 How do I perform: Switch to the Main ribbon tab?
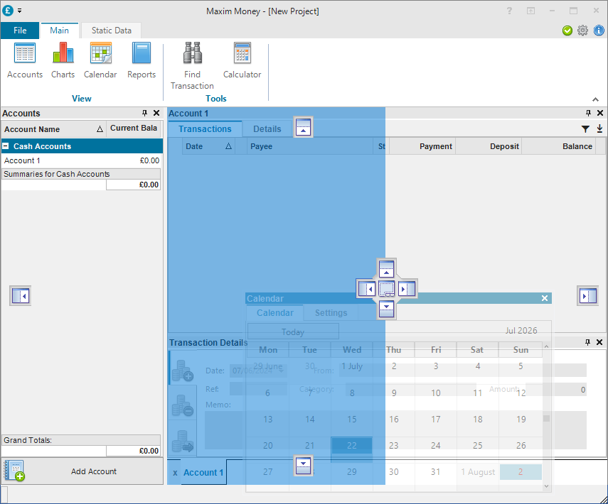coord(59,31)
